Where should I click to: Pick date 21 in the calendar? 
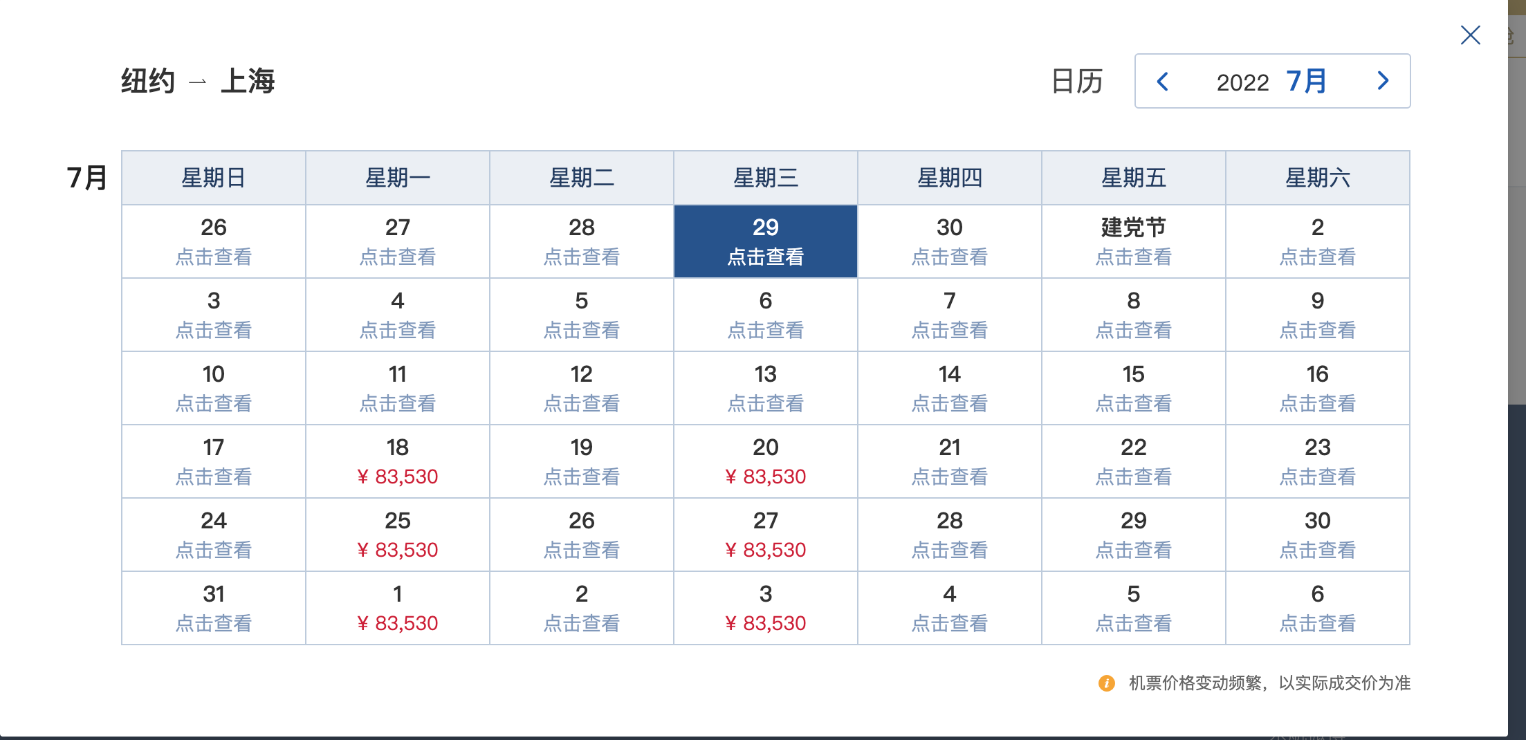(x=950, y=461)
